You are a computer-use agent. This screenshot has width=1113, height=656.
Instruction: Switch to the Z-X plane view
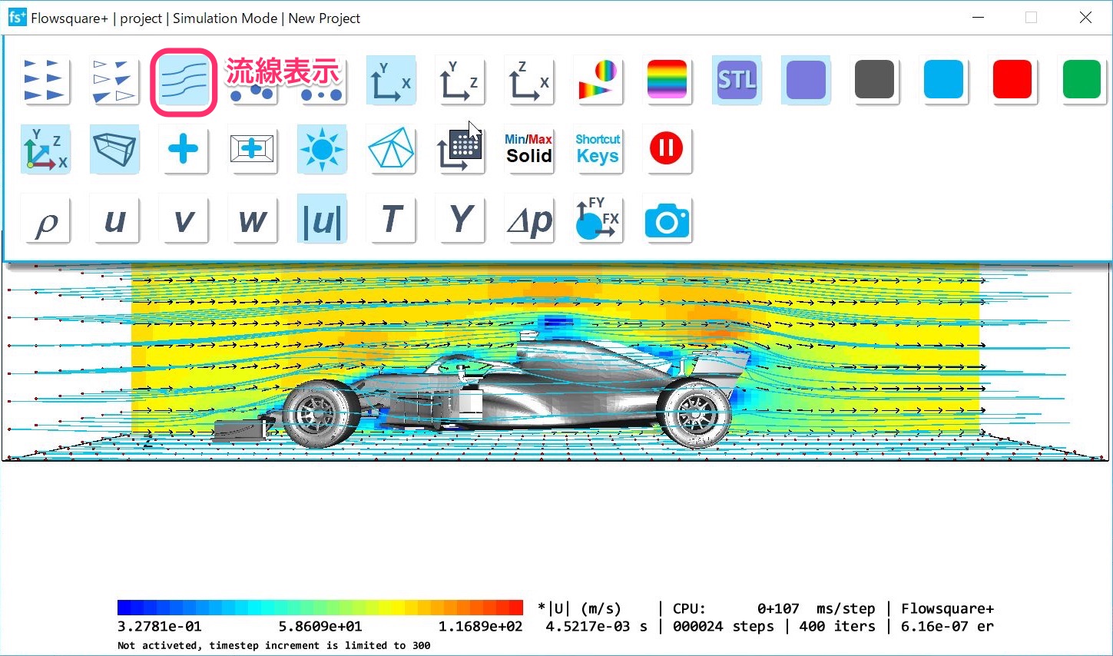(x=529, y=80)
